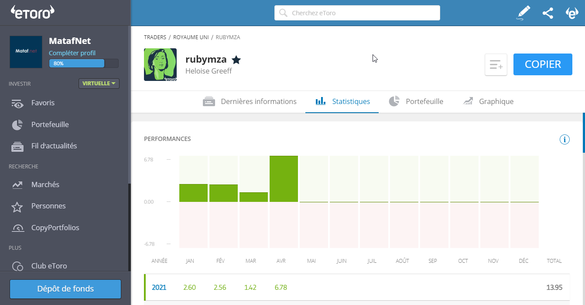The height and width of the screenshot is (305, 585).
Task: Click the March performance bar
Action: 253,197
